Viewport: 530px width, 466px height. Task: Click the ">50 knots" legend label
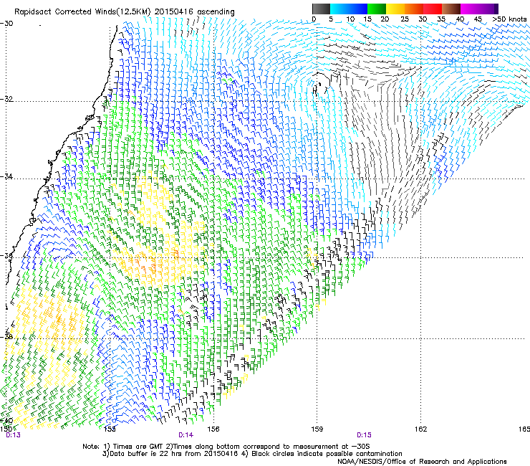(509, 19)
